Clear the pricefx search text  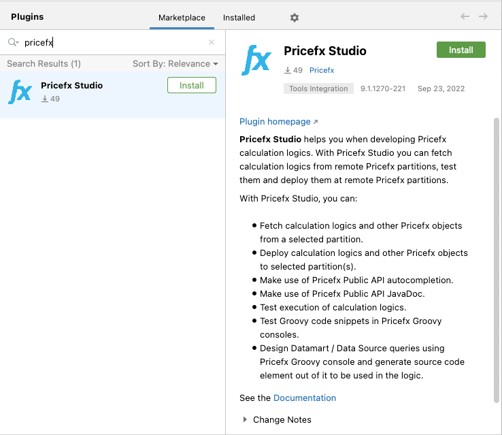tap(212, 42)
